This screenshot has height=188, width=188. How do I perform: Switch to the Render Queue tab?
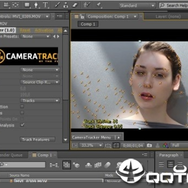tap(11, 155)
